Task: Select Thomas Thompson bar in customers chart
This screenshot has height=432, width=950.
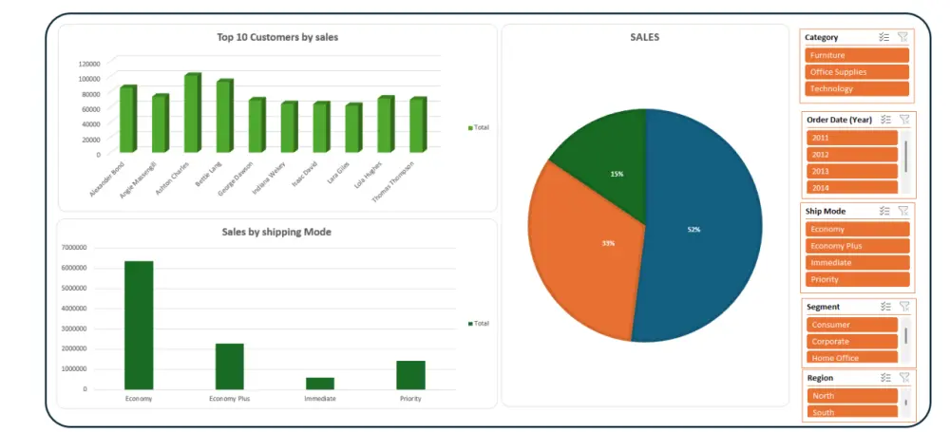Action: 418,125
